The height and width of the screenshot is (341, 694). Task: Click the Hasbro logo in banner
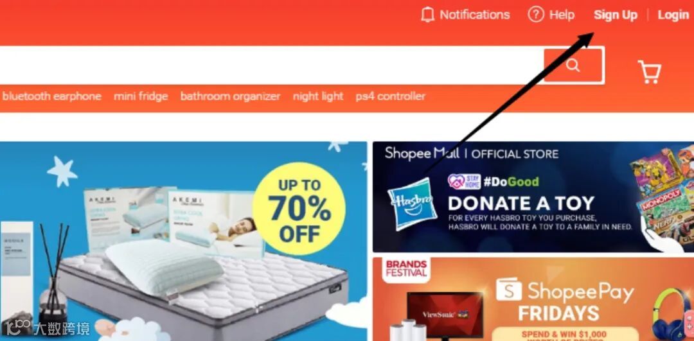(x=412, y=204)
